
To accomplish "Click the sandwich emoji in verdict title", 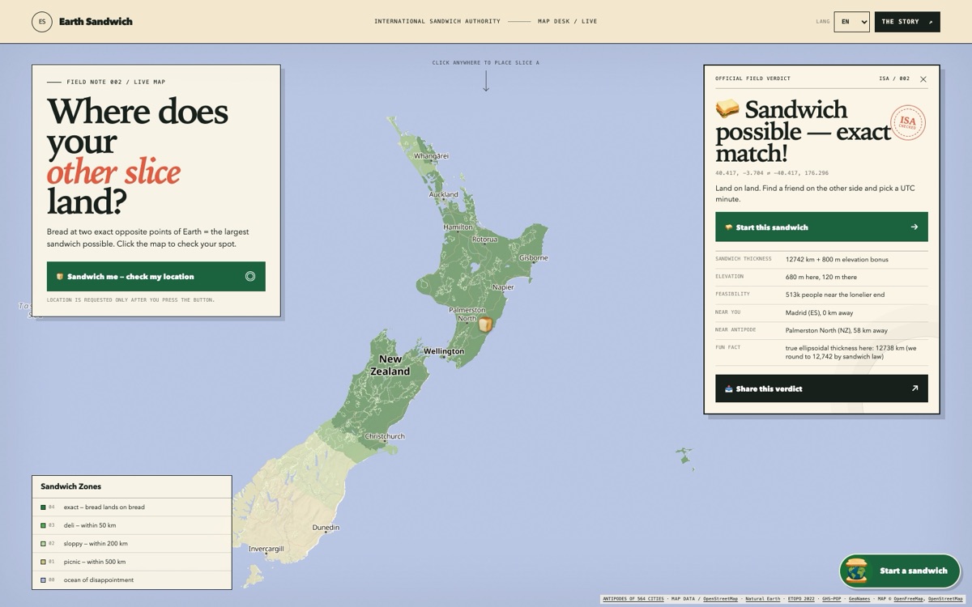I will pos(727,109).
